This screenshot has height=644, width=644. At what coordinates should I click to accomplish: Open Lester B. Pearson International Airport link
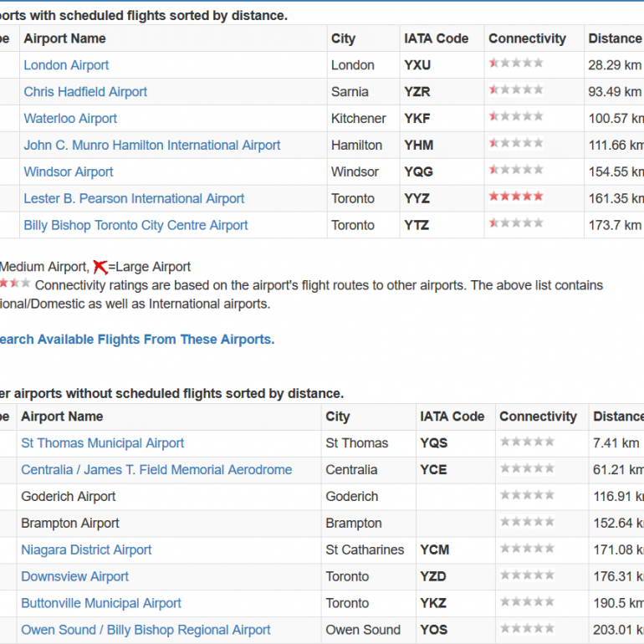134,199
